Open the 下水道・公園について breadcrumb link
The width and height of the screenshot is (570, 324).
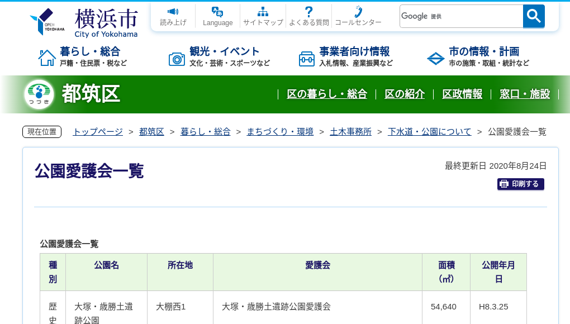click(430, 132)
